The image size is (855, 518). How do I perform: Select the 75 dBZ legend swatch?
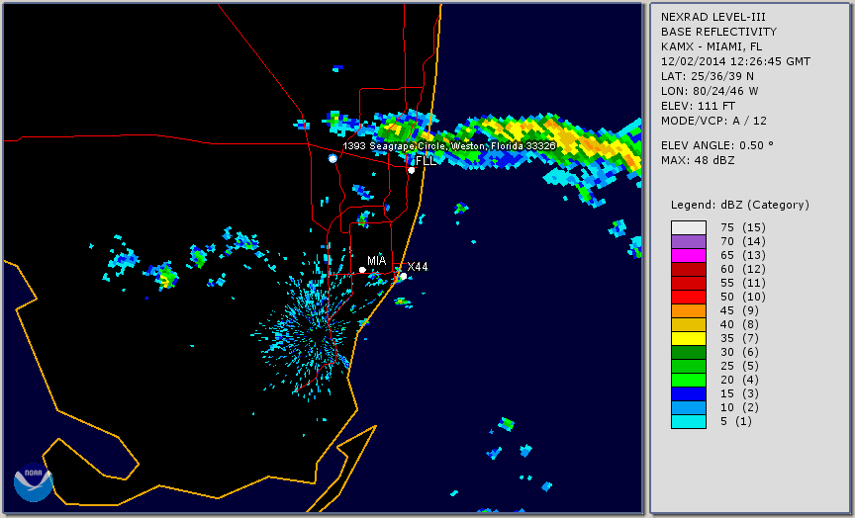[x=689, y=227]
